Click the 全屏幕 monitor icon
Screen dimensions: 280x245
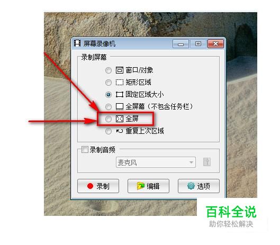pos(120,106)
